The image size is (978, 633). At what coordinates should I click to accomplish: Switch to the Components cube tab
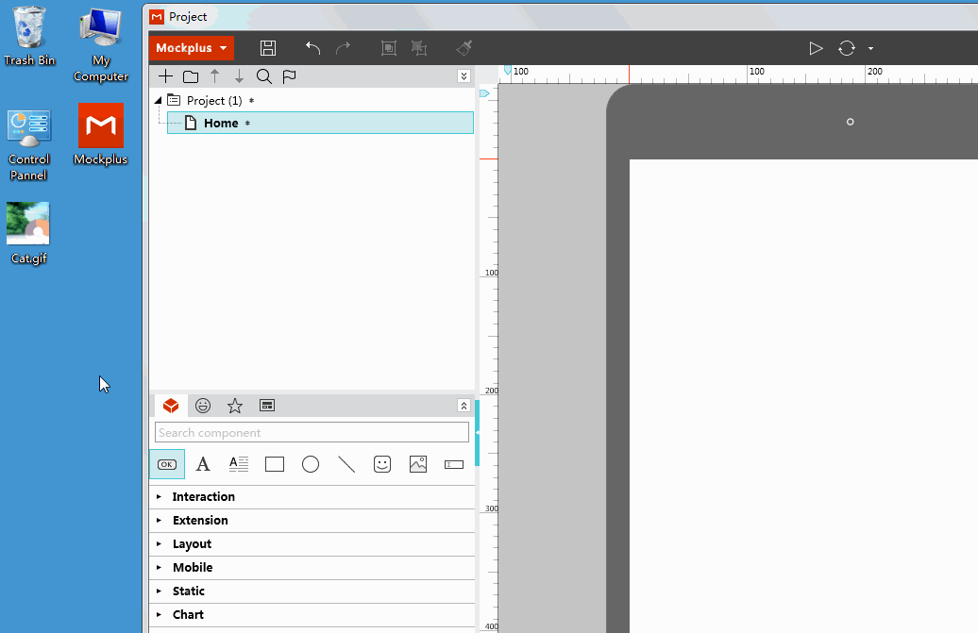(x=171, y=406)
